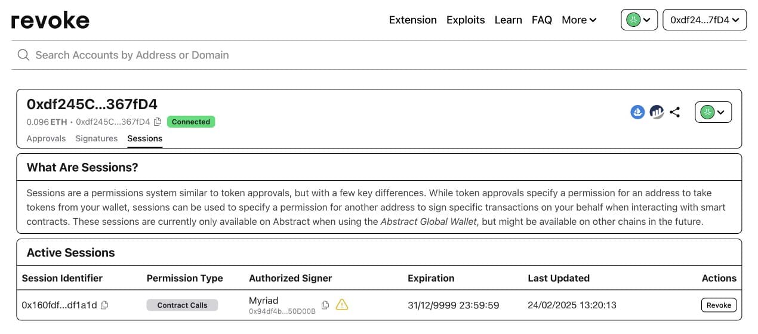Copy the wallet address 0xdf245C...367fD4
This screenshot has height=334, width=758.
point(158,122)
